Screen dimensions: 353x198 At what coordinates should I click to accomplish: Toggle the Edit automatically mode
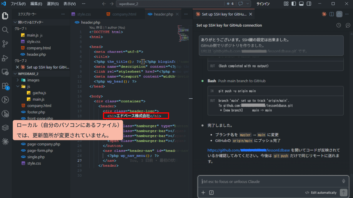point(321,193)
